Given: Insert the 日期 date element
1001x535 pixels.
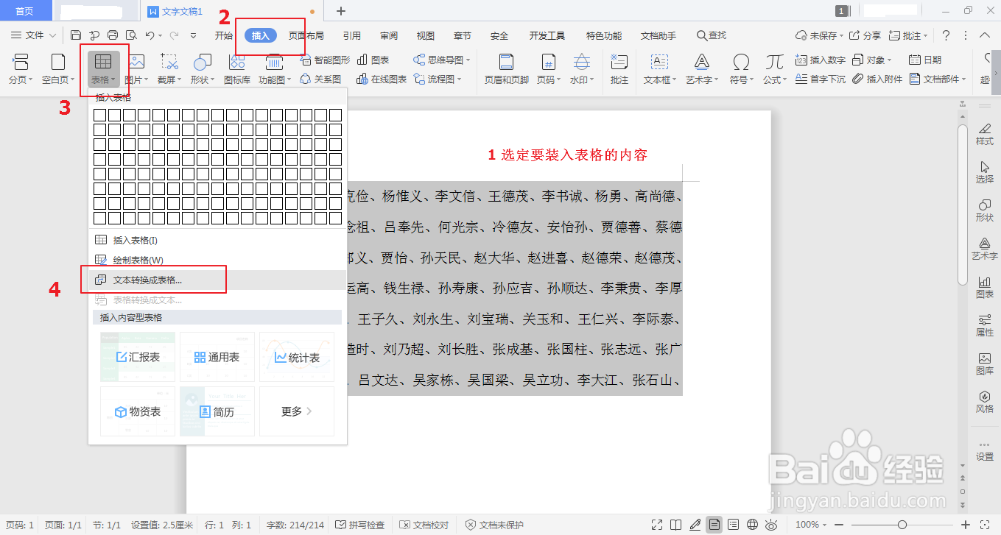Looking at the screenshot, I should point(926,60).
